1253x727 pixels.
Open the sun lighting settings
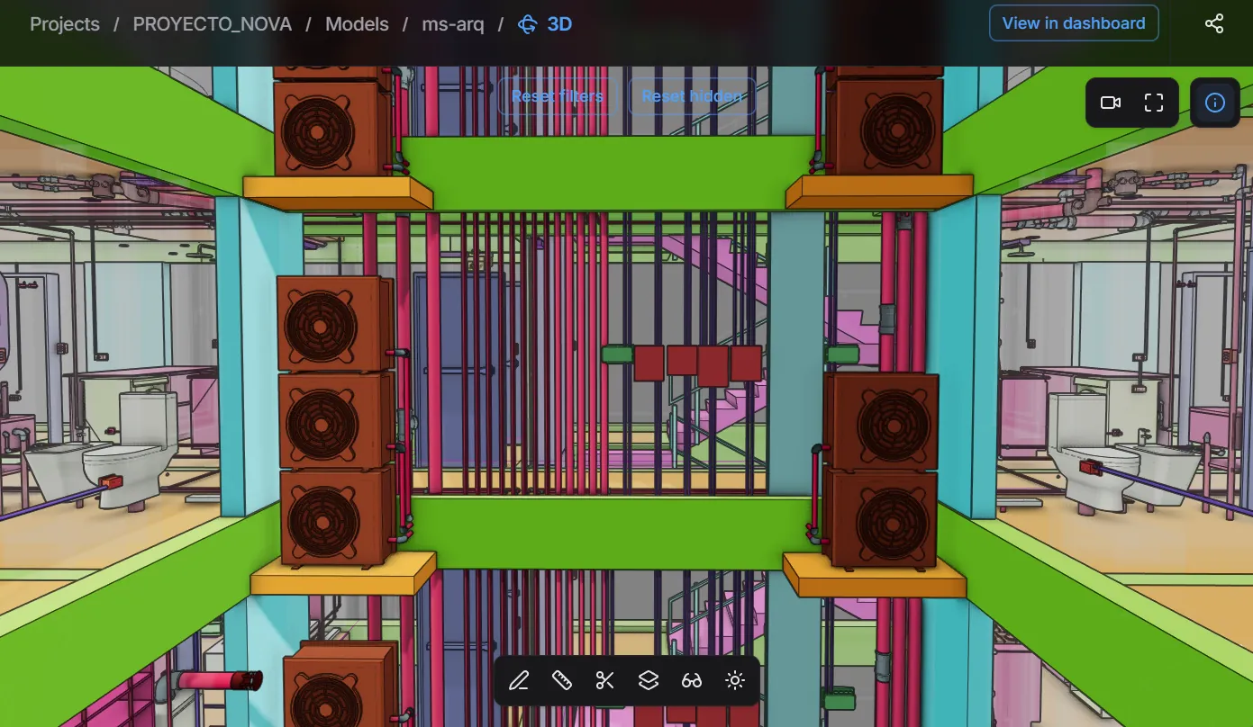point(735,681)
